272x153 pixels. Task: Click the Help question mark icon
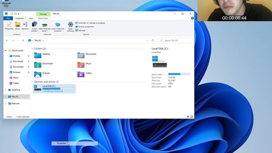(192, 18)
